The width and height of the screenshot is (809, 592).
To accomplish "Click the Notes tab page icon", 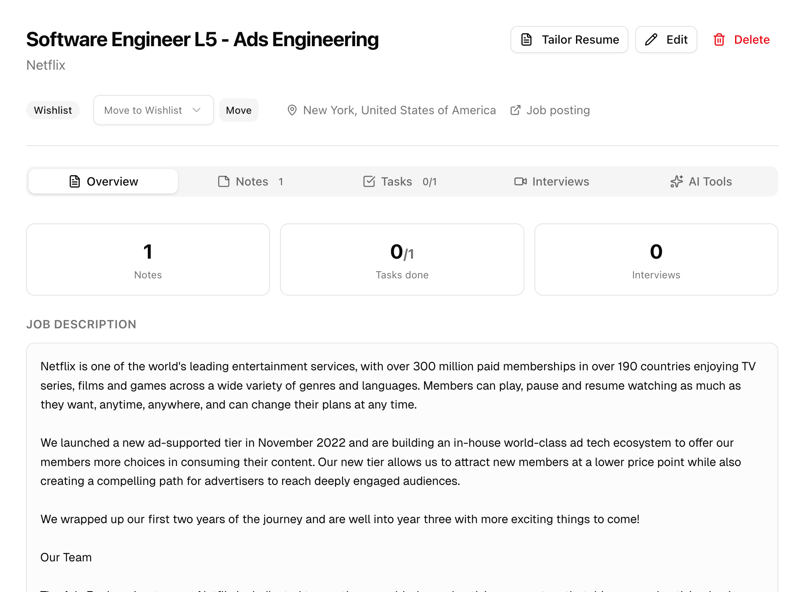I will (224, 181).
